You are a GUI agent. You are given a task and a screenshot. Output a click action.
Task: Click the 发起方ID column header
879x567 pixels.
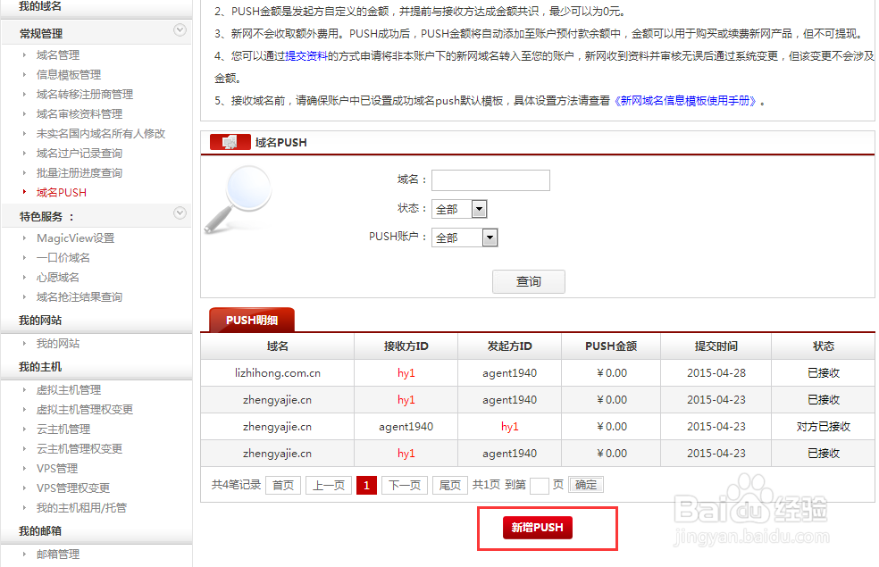[509, 346]
